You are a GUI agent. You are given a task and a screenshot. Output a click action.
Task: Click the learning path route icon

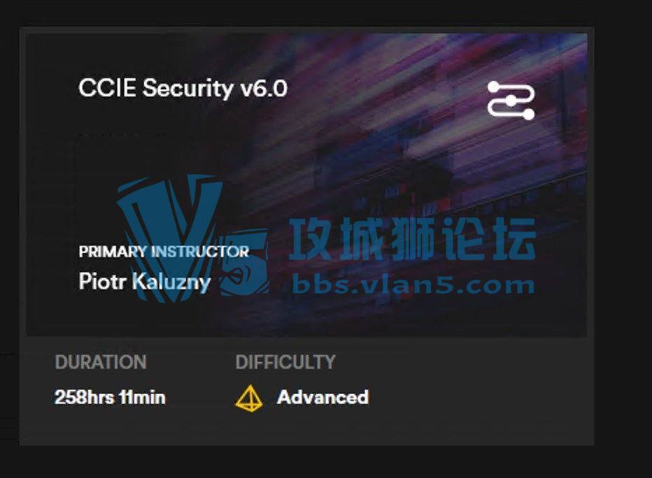(511, 100)
